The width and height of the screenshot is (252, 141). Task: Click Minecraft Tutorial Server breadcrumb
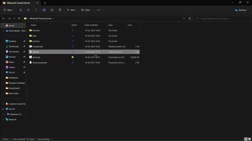[x=41, y=18]
